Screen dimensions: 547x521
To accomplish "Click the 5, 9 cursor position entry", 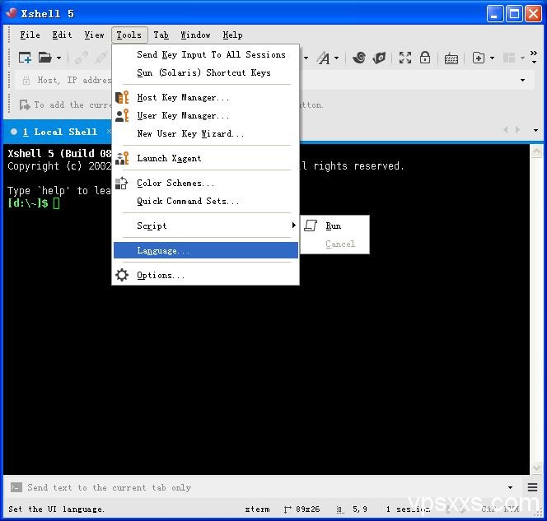I will 353,509.
